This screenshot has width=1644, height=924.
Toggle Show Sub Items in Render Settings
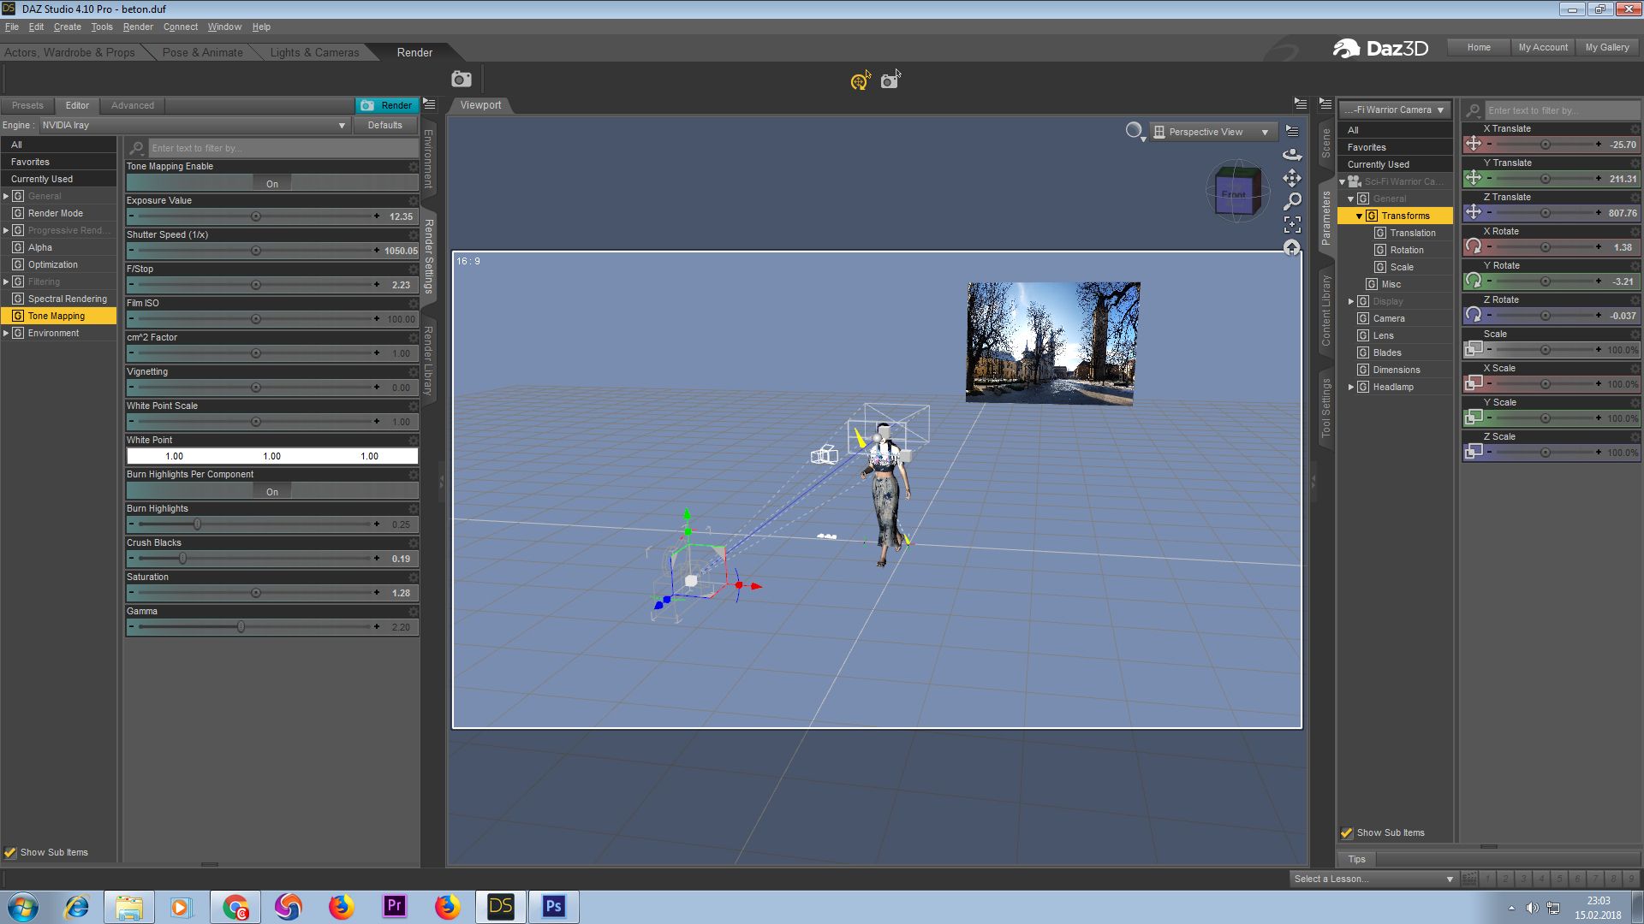[x=10, y=852]
